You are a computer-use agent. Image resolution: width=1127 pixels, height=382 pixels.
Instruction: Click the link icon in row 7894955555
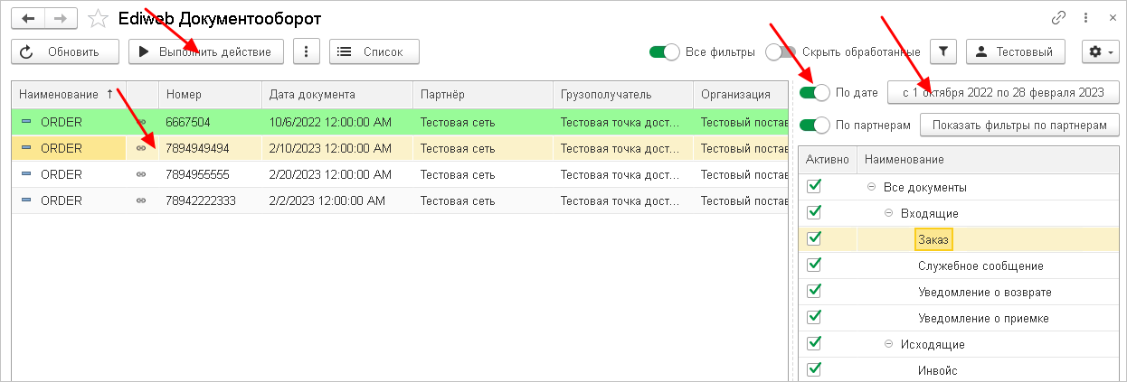coord(141,174)
